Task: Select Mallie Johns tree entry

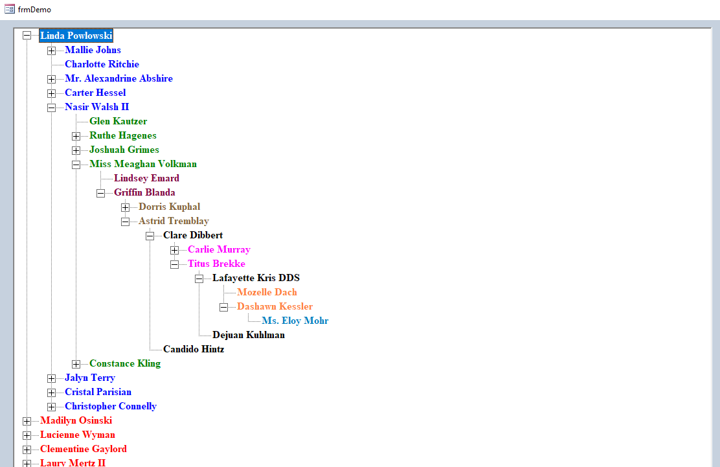Action: [x=93, y=50]
